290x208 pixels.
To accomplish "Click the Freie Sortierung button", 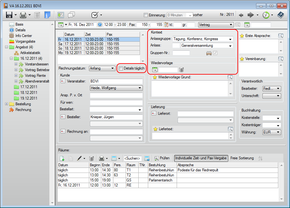I will (x=242, y=158).
